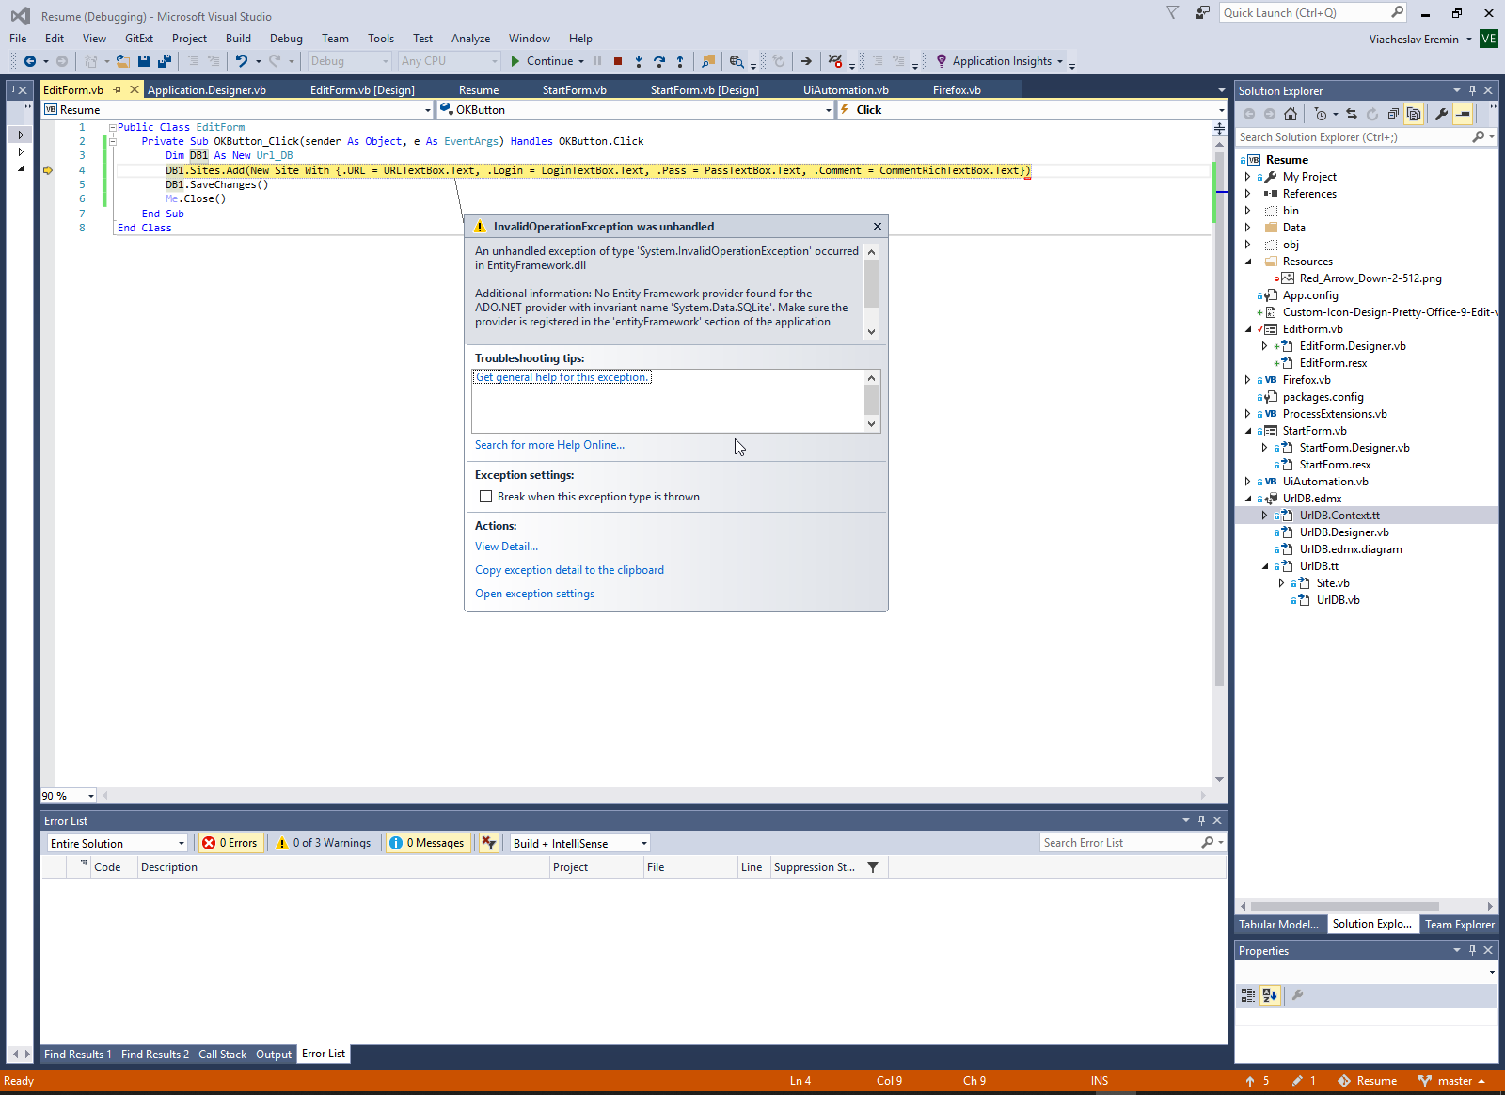Click the yellow warning icon in exception dialog
Screen dimensions: 1505x1095
[x=480, y=227]
